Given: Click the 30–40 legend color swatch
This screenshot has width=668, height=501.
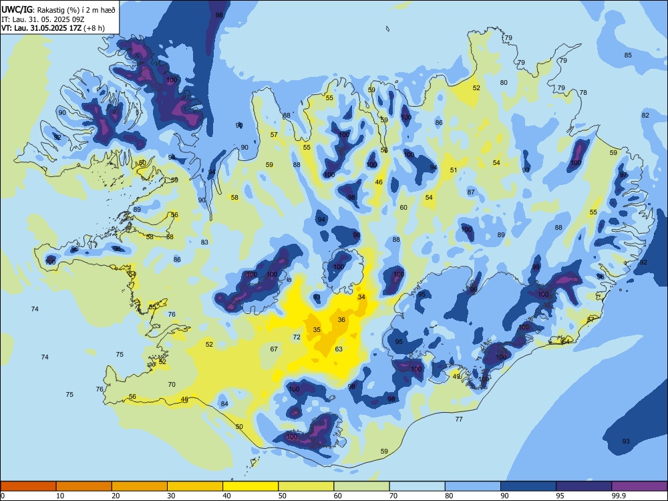Looking at the screenshot, I should (x=195, y=486).
